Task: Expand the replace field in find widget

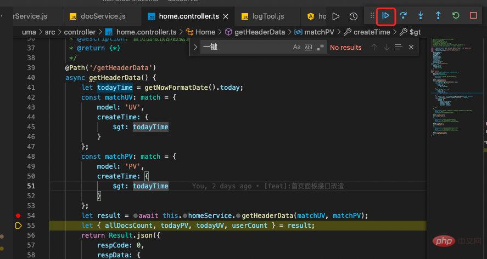Action: 195,48
